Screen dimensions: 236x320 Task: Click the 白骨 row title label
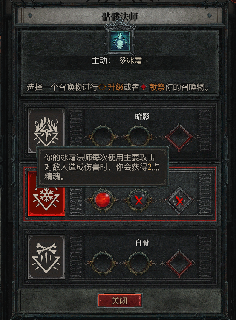point(142,243)
